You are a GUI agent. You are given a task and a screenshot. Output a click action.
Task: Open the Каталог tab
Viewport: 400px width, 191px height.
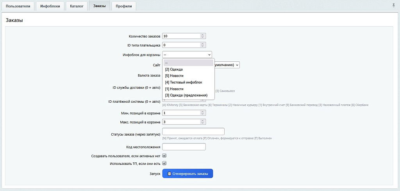pos(77,6)
